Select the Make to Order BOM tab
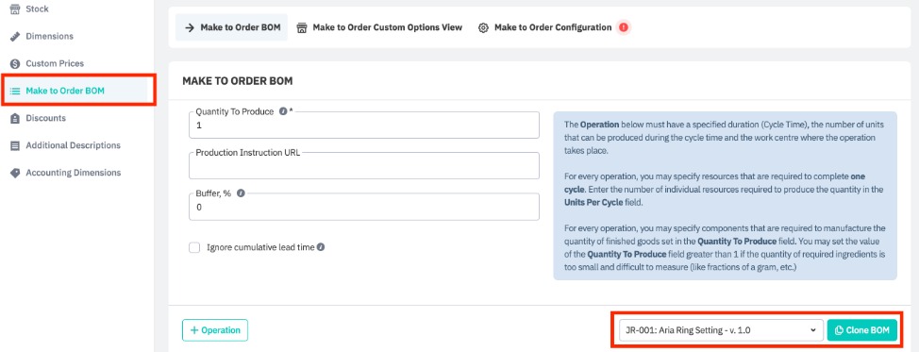This screenshot has width=919, height=352. pos(231,27)
